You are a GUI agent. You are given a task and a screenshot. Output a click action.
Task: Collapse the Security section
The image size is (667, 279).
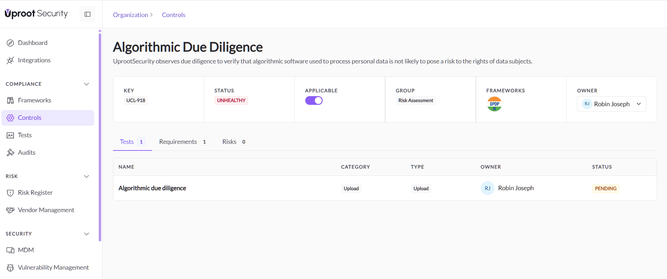tap(87, 234)
